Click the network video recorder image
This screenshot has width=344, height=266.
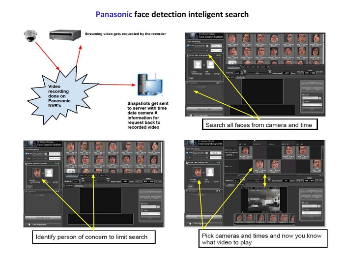pyautogui.click(x=65, y=35)
